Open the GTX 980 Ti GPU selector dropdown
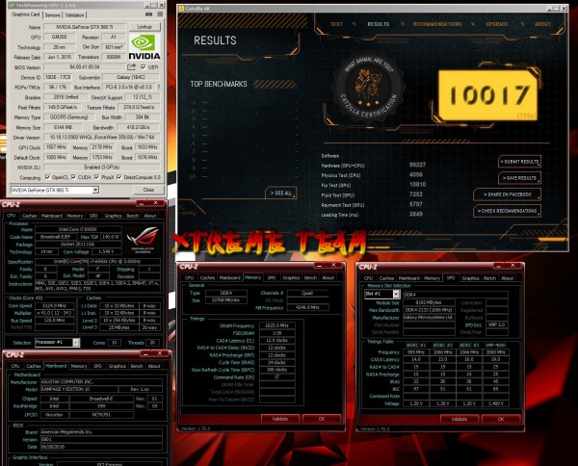 [95, 190]
